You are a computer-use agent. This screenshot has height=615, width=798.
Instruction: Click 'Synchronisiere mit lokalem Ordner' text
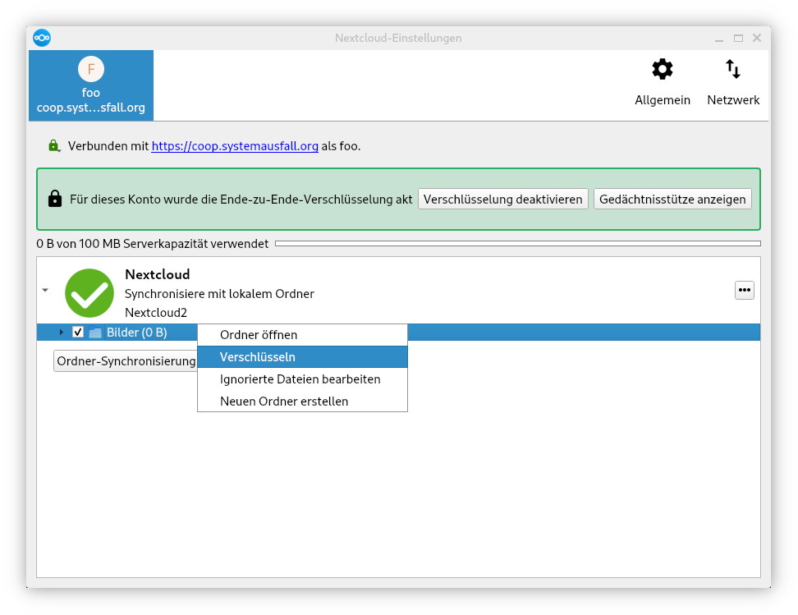[219, 294]
